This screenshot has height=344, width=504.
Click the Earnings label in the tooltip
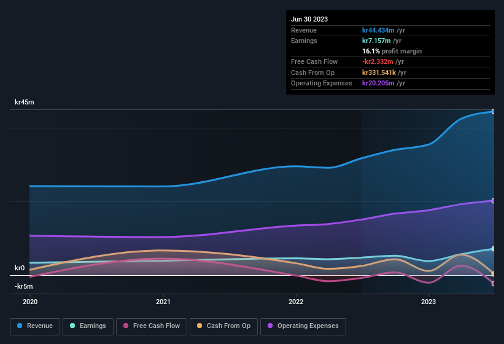(304, 41)
